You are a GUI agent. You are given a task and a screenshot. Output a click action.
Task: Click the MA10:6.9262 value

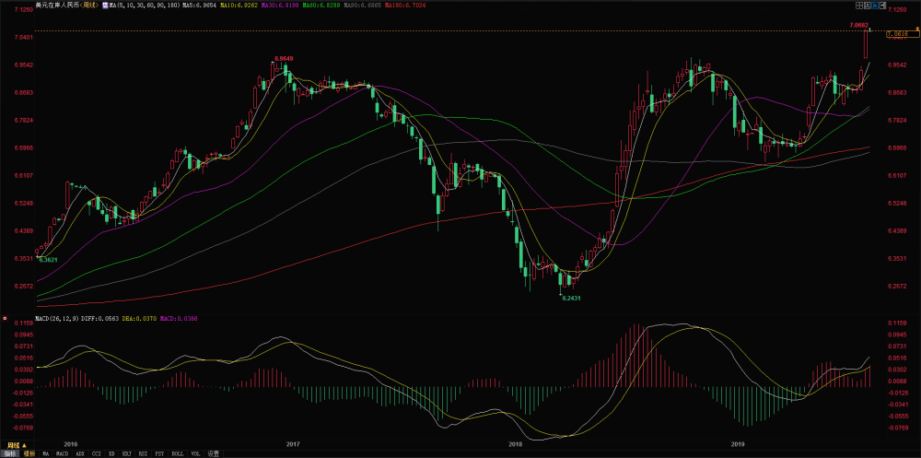239,6
